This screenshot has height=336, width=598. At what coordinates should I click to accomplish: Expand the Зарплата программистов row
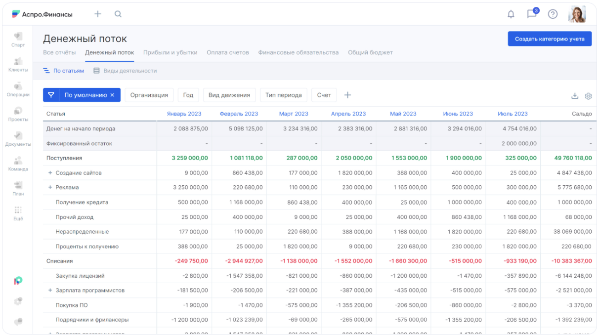tap(50, 291)
